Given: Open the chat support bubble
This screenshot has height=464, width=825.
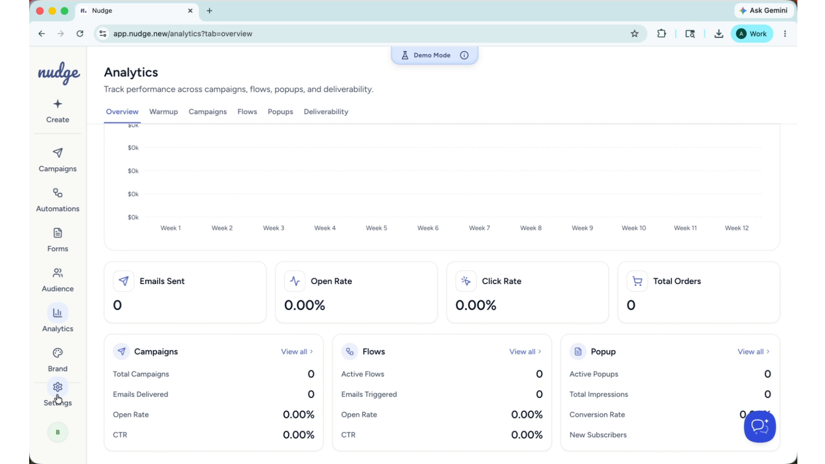Looking at the screenshot, I should [x=760, y=426].
